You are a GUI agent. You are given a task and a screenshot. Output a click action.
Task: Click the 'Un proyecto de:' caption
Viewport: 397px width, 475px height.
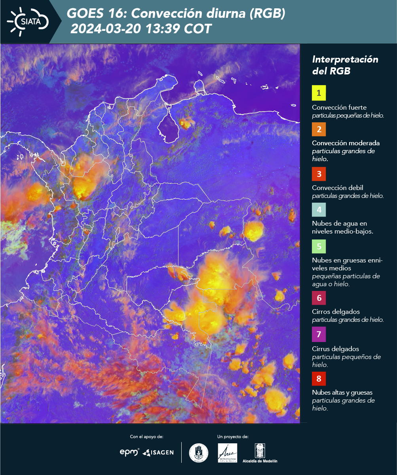(233, 437)
